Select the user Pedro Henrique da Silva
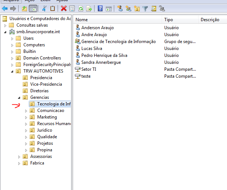 (x=104, y=55)
